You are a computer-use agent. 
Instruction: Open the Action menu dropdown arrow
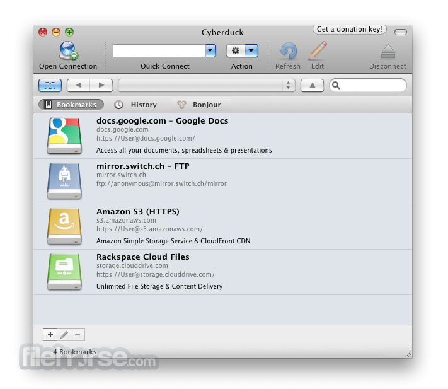coord(251,51)
